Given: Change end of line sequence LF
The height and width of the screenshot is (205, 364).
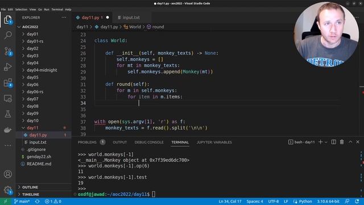Looking at the screenshot, I should [x=286, y=202].
